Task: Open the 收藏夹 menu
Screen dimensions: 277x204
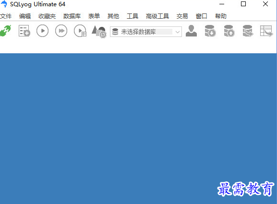Action: pos(47,16)
